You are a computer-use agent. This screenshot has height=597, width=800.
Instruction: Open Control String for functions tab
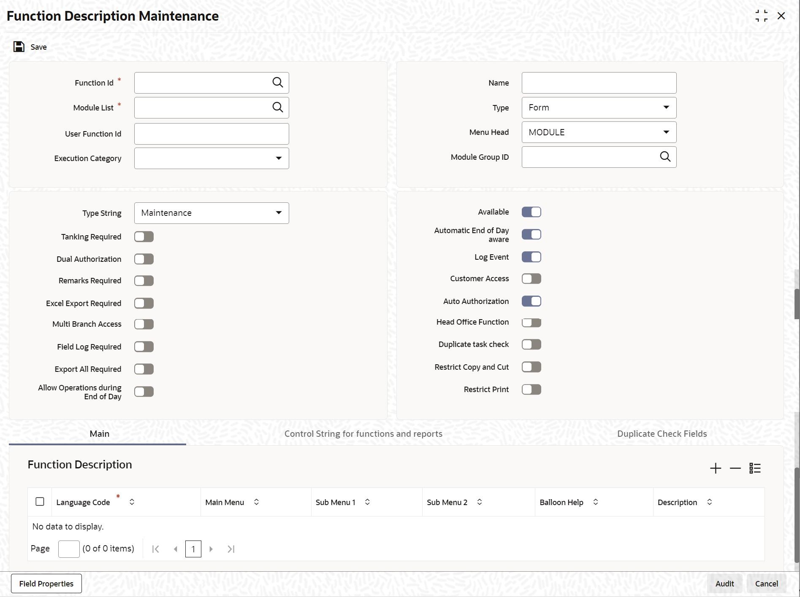[363, 434]
